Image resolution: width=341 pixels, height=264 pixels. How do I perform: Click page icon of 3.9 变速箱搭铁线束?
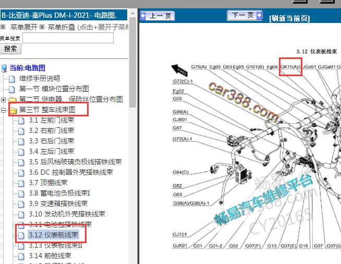click(21, 205)
